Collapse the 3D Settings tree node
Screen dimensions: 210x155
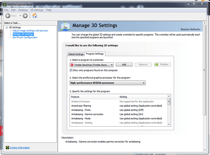click(7, 27)
